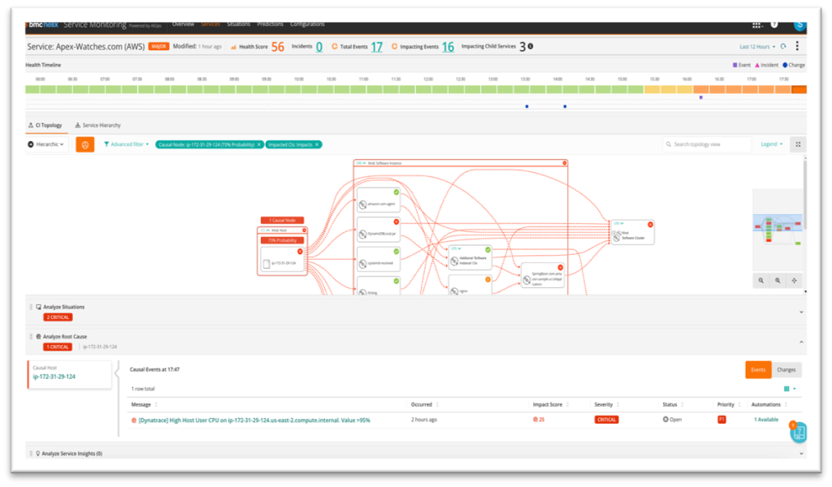
Task: Open the apps grid launcher icon
Action: [756, 25]
